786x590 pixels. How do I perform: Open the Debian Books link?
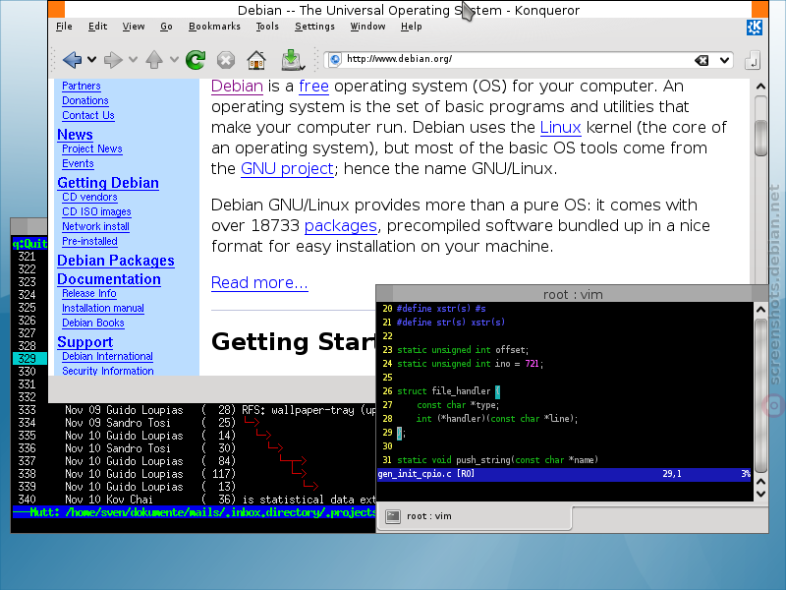(92, 323)
